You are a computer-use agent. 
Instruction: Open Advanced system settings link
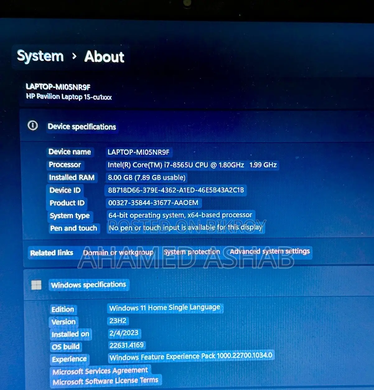coord(270,251)
